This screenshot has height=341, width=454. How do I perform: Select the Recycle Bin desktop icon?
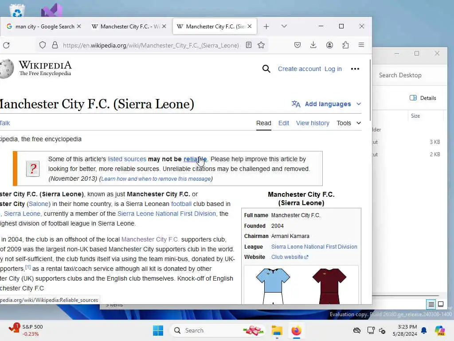17,11
